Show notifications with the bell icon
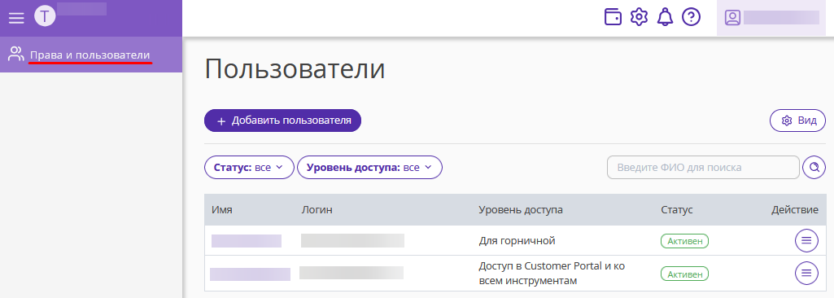 (665, 17)
